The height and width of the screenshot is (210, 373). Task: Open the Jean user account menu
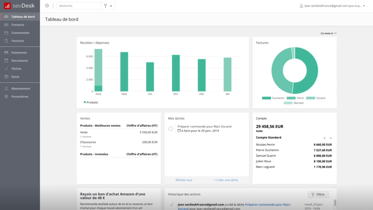[x=332, y=6]
